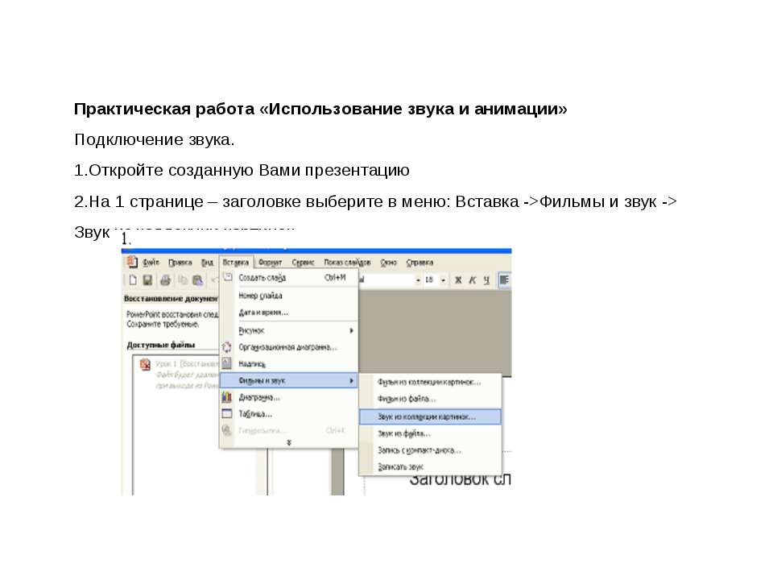Select Фильм из файла
The height and width of the screenshot is (580, 773).
[x=430, y=399]
